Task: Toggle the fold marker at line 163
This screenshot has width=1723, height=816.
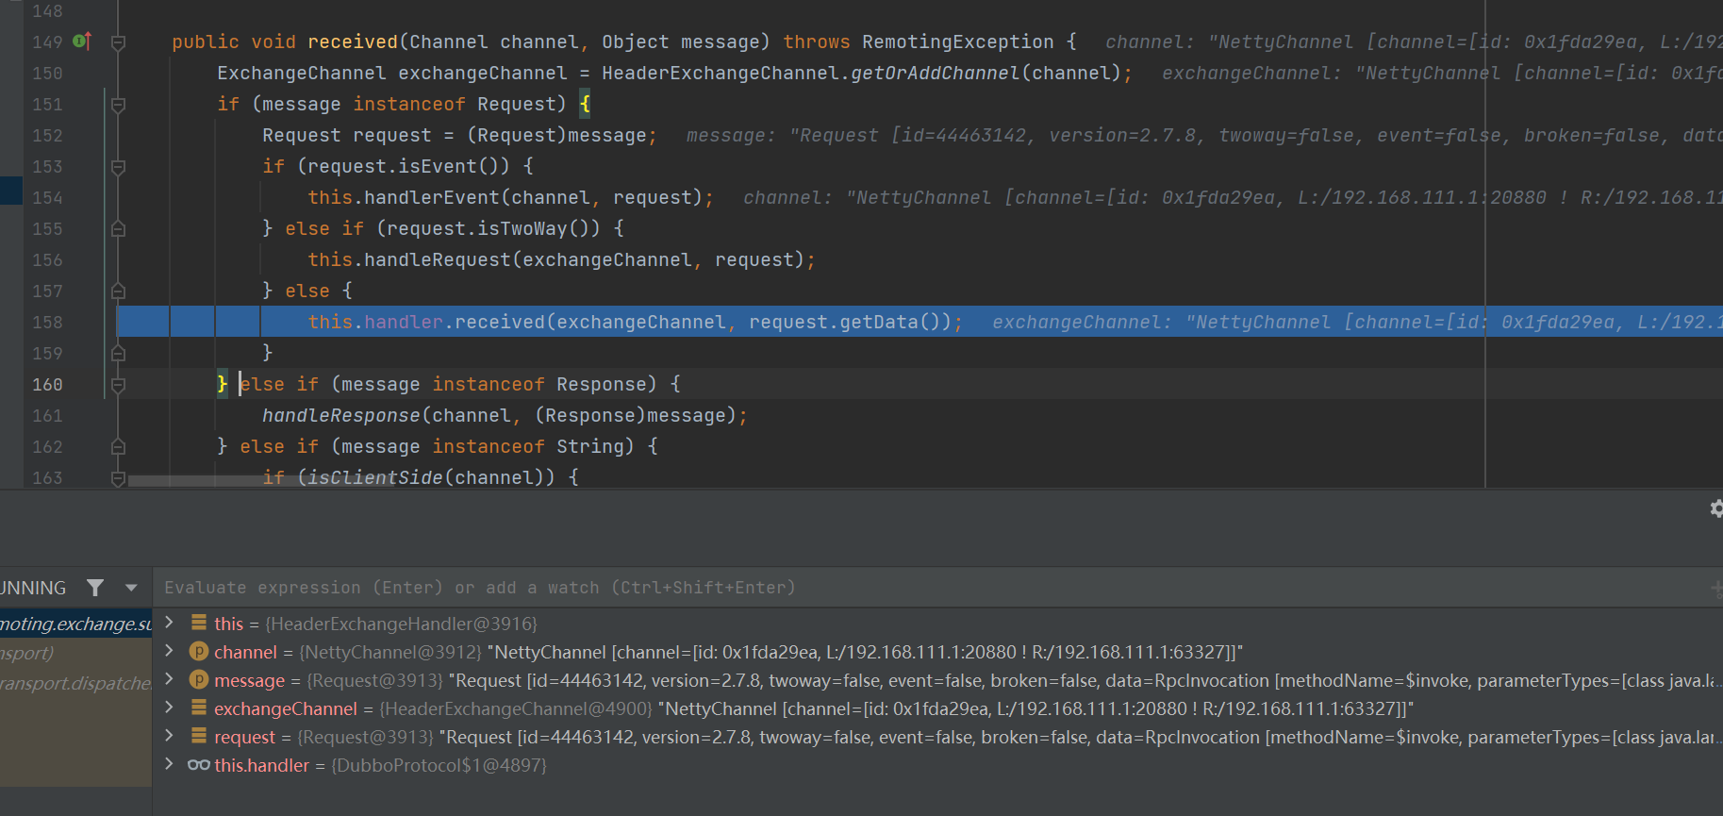Action: coord(118,477)
